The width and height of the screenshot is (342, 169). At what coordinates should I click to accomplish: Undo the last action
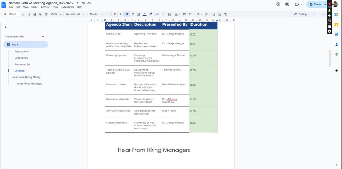pos(23,14)
